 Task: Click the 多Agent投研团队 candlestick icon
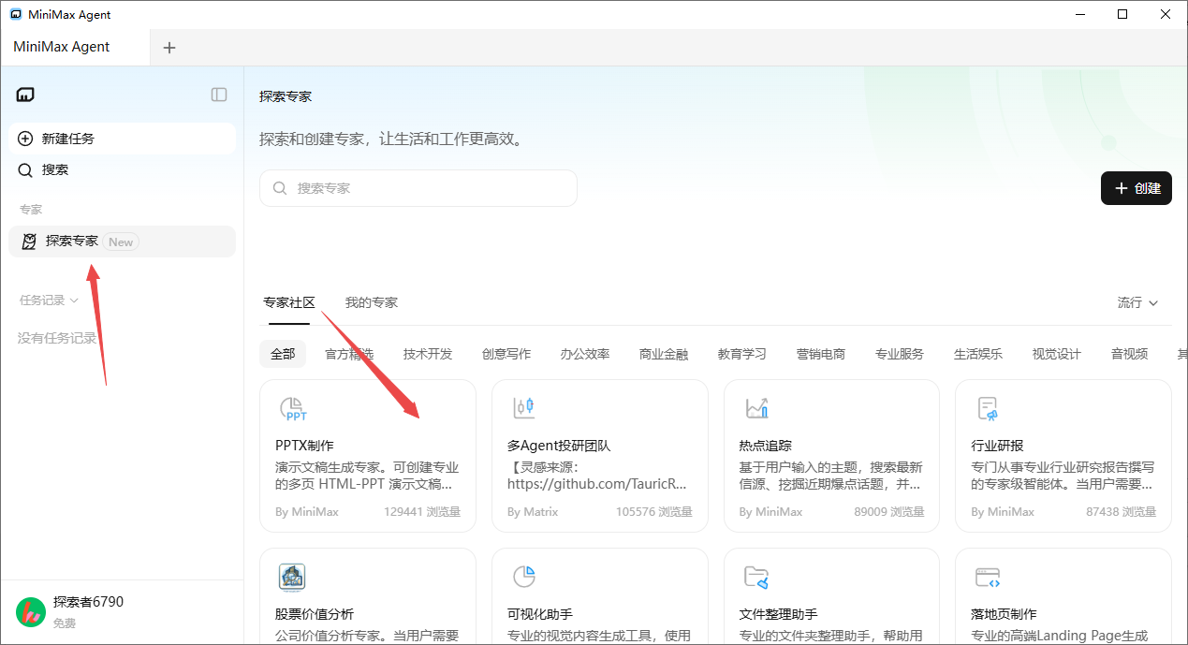[524, 408]
